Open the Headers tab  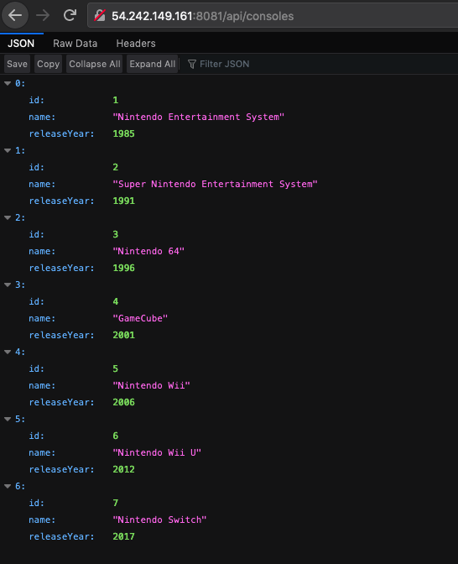coord(136,44)
